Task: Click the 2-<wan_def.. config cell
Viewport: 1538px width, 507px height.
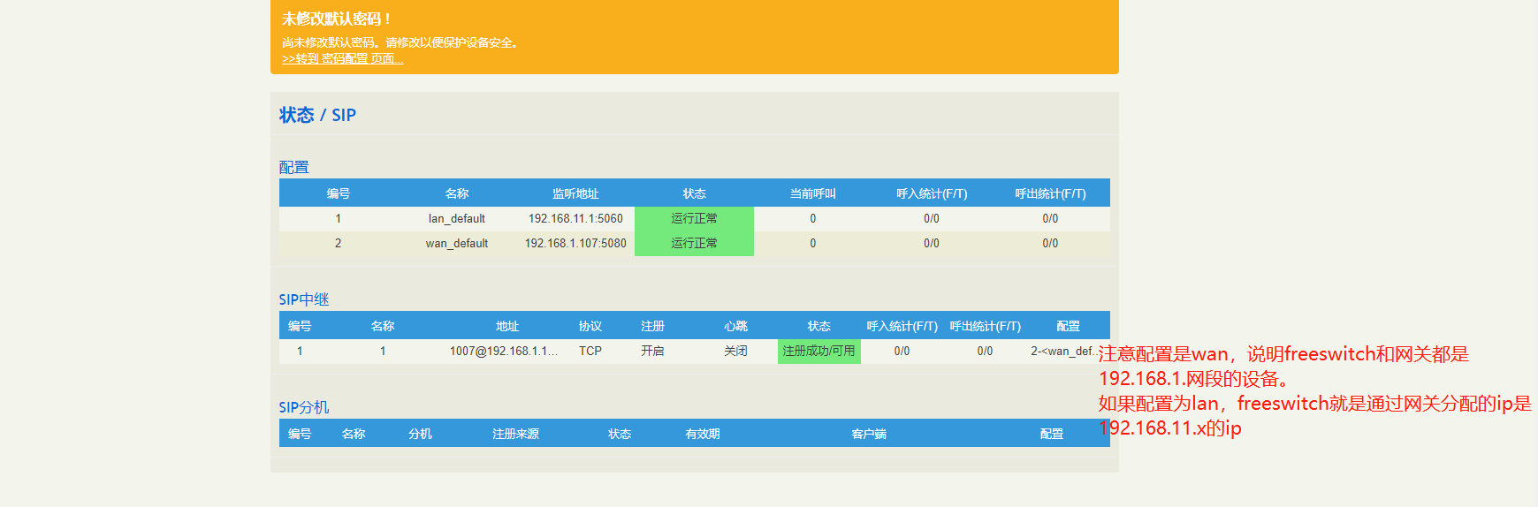Action: [1065, 351]
